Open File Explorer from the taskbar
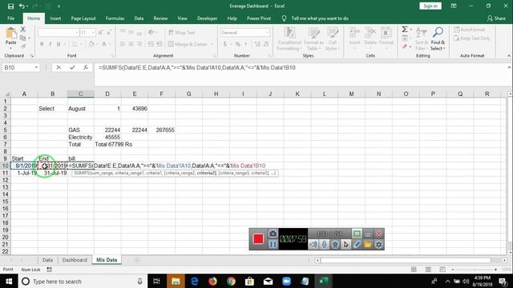The image size is (513, 288). (176, 281)
